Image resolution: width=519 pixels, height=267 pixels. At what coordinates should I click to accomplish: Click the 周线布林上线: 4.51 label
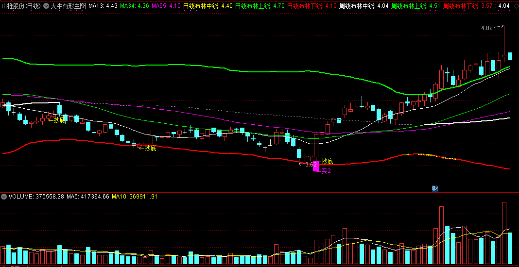coord(415,6)
